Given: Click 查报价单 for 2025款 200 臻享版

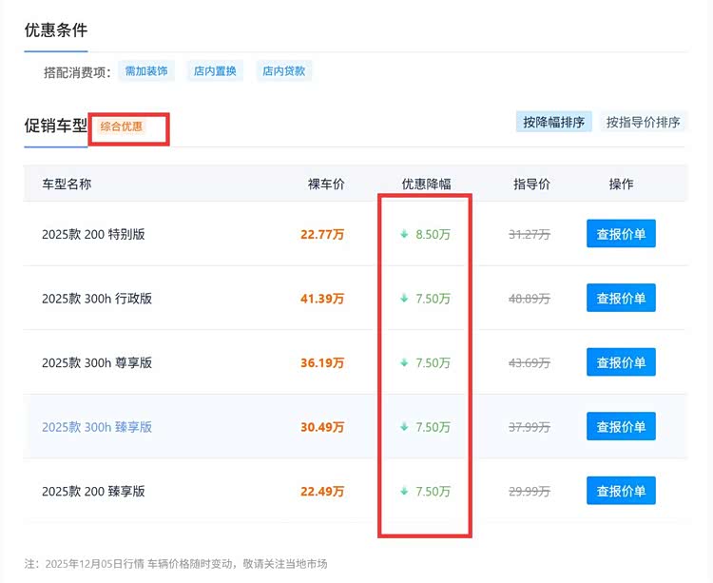Looking at the screenshot, I should pyautogui.click(x=621, y=492).
